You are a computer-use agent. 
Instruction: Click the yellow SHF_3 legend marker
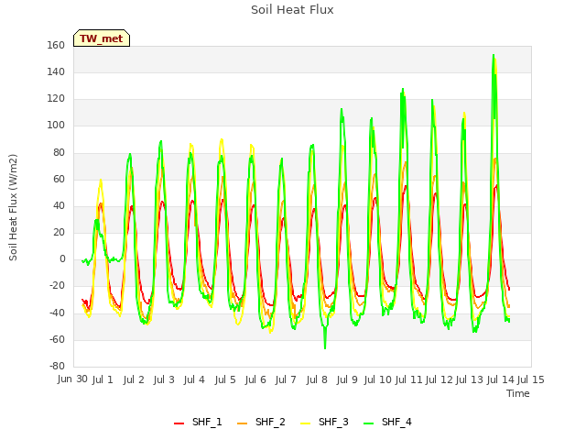coord(305,423)
